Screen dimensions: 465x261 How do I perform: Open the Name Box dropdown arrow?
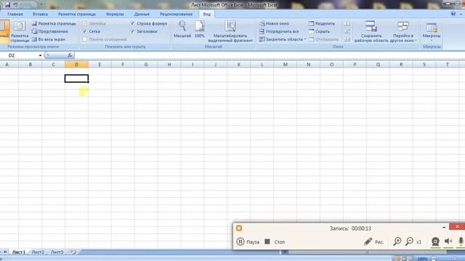40,55
